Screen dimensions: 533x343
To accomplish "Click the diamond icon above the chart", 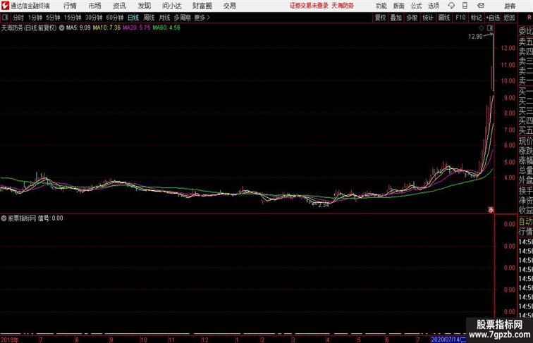I will (482, 28).
